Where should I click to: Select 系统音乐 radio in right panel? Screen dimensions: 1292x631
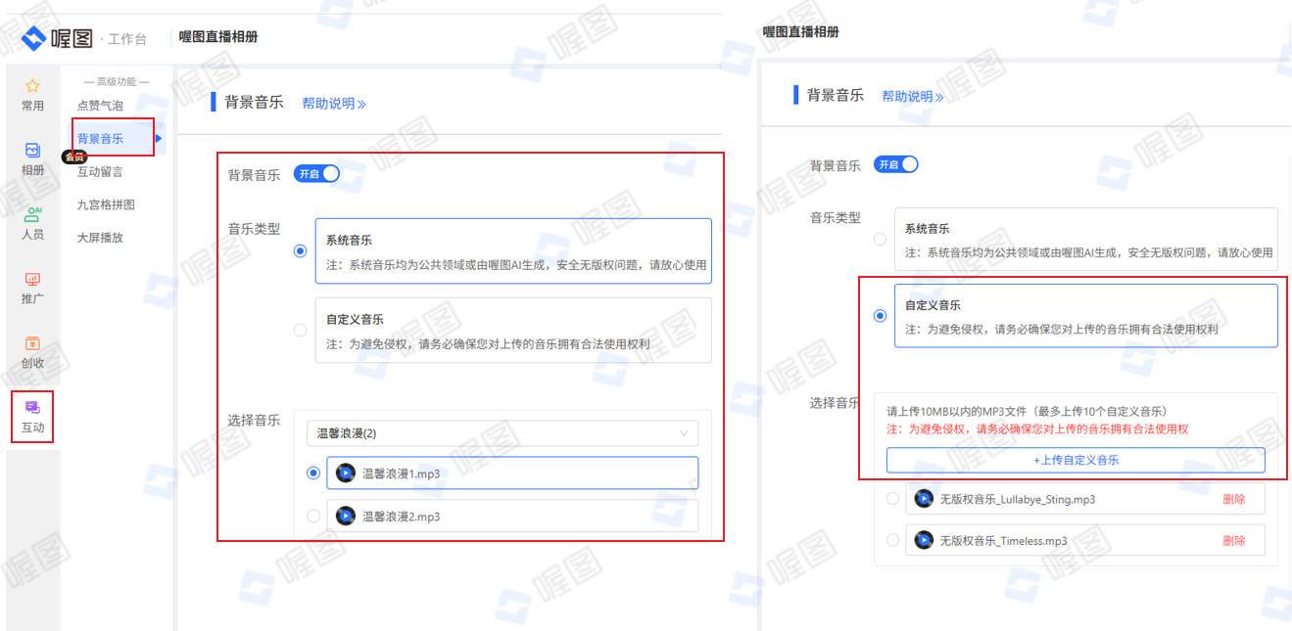[880, 240]
